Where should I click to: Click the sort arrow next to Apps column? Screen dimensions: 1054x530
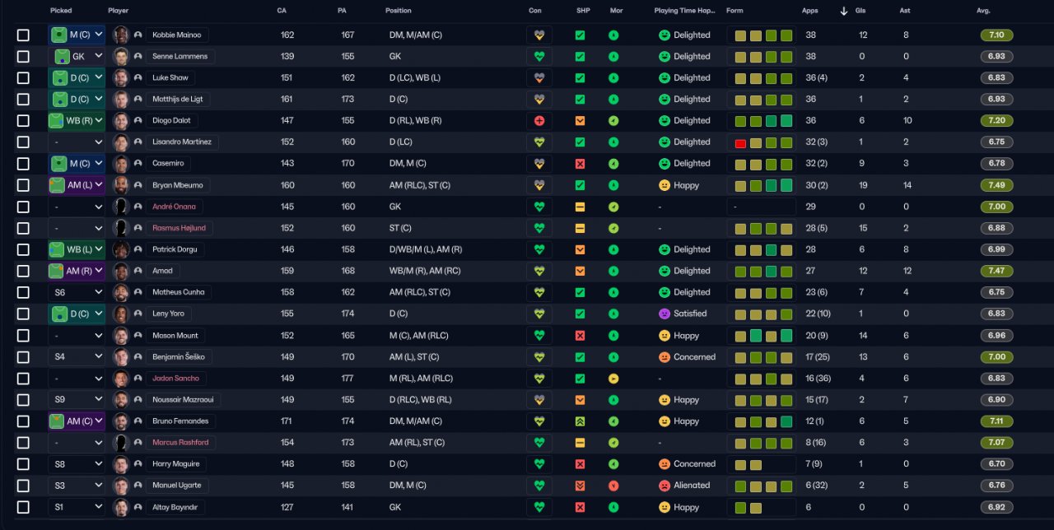844,11
